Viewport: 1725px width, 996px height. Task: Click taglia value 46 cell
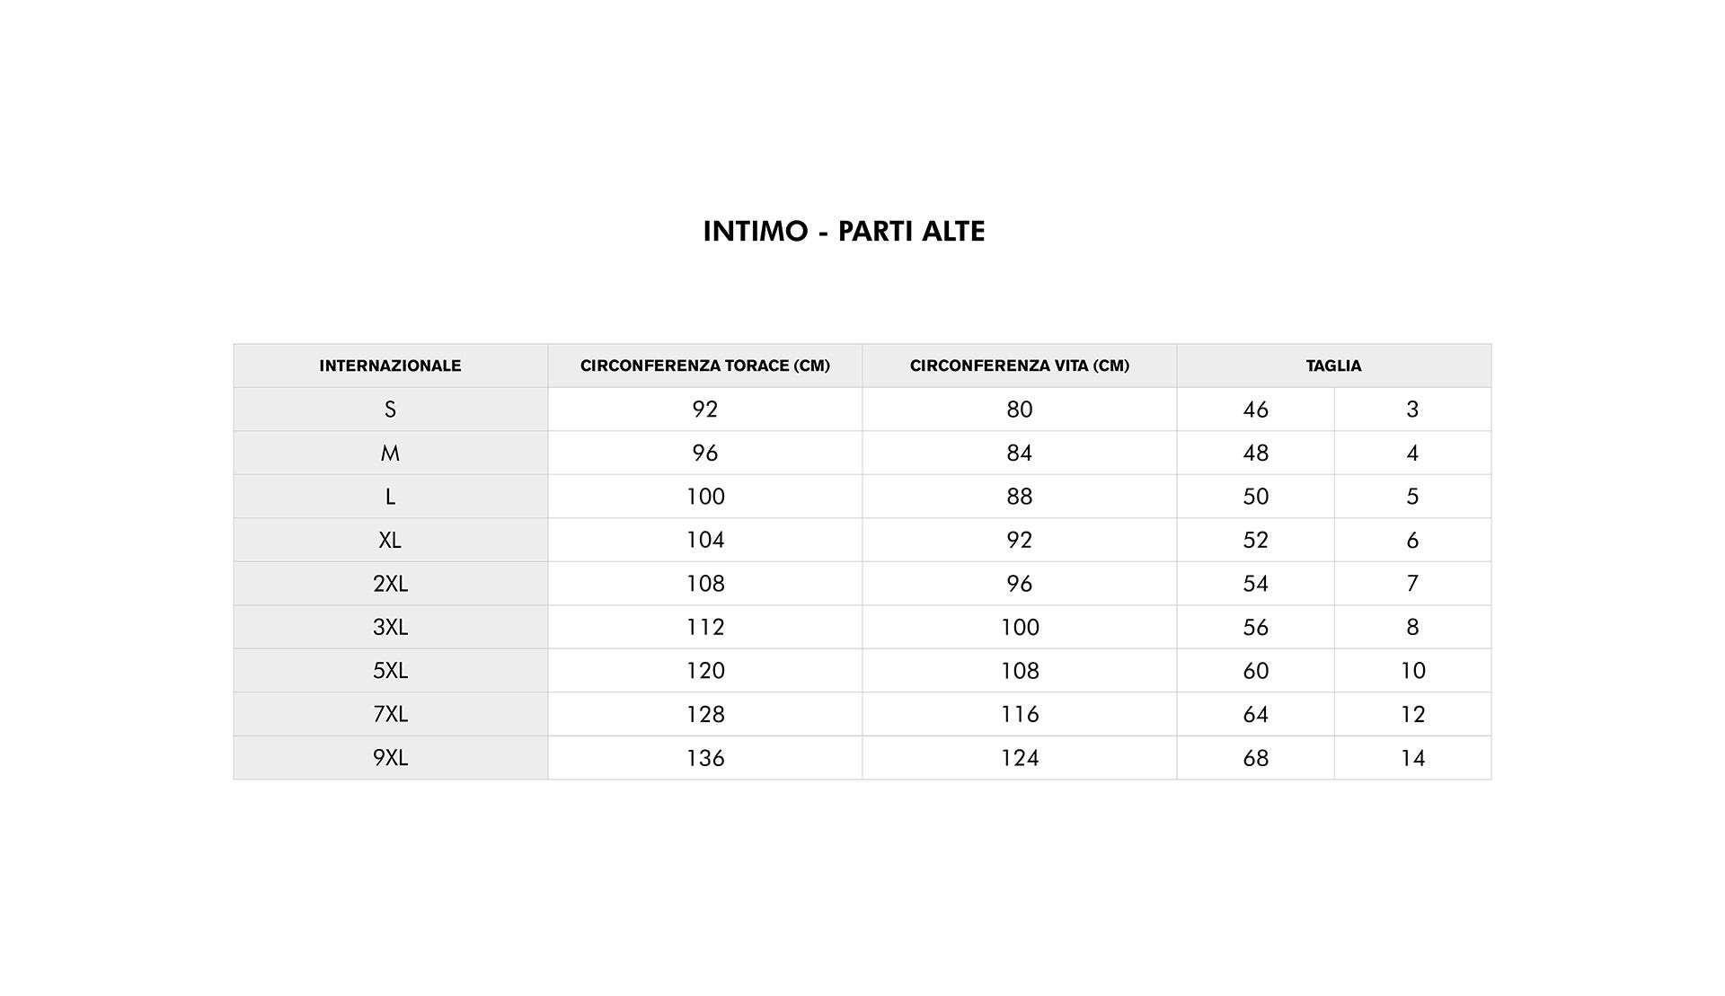(x=1255, y=410)
